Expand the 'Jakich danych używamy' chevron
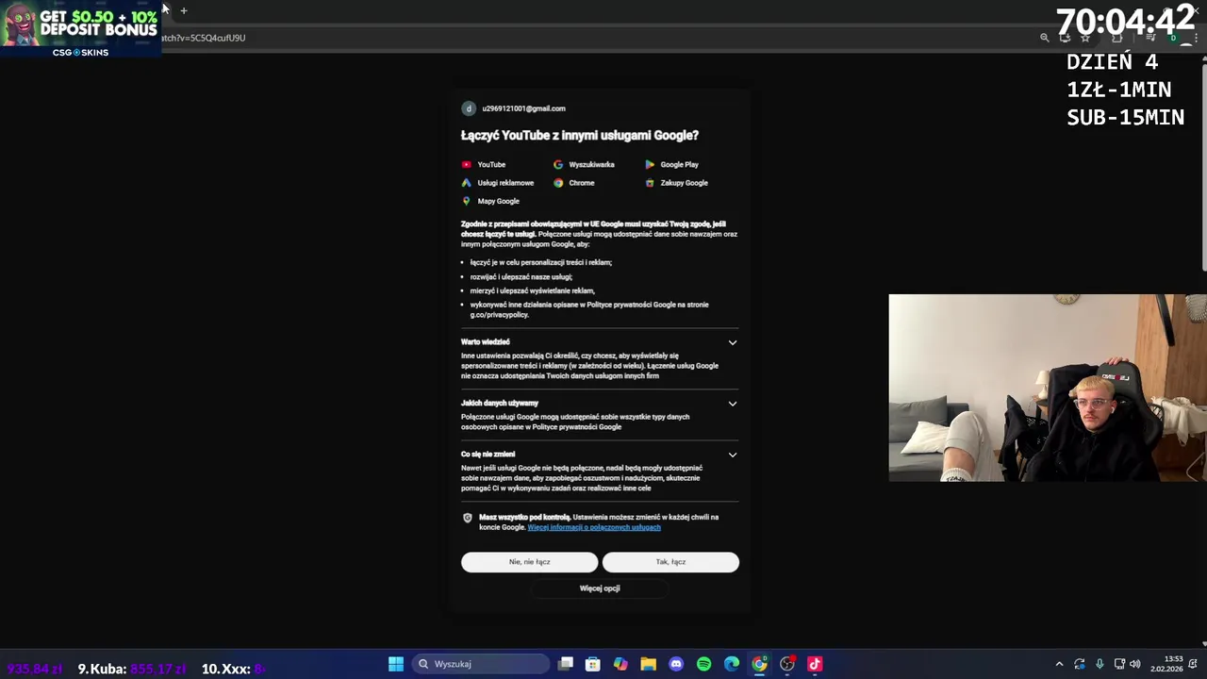 [733, 404]
